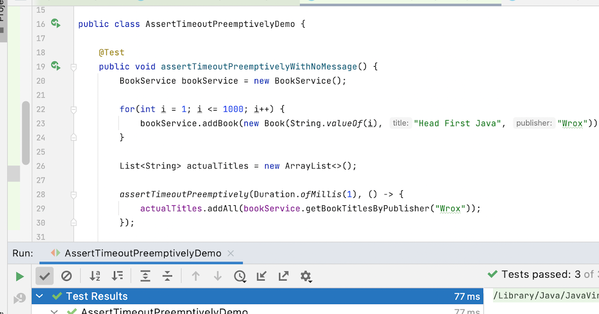This screenshot has width=599, height=314.
Task: Expand the AssertTimeoutPreemptivelyDemo result node
Action: [x=54, y=311]
